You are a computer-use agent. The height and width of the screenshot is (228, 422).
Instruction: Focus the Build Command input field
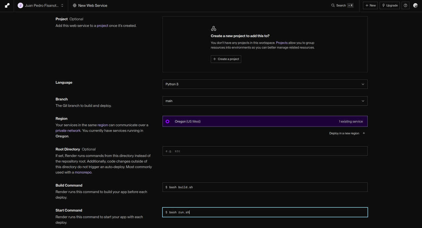[x=265, y=187]
